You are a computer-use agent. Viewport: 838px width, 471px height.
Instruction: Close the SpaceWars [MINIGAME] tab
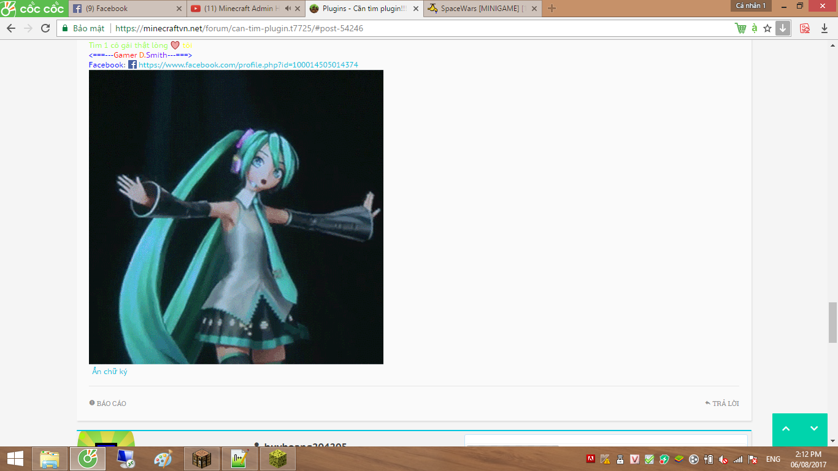[x=534, y=9]
